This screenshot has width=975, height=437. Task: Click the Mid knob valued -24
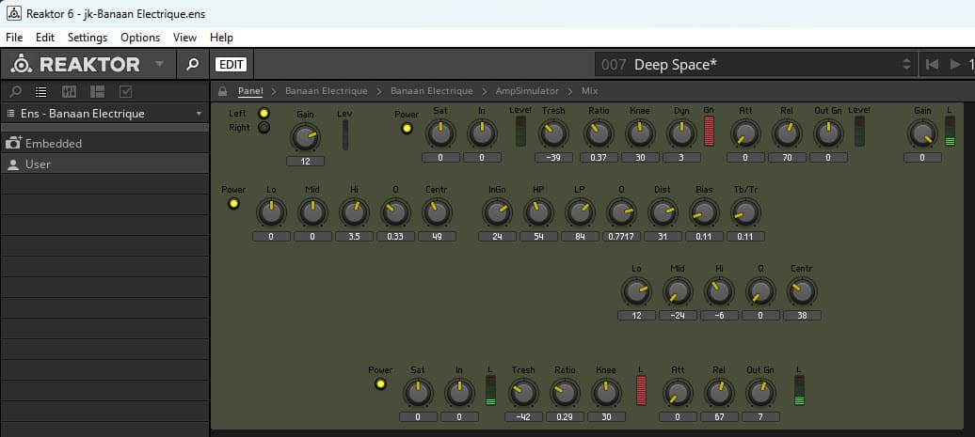678,291
